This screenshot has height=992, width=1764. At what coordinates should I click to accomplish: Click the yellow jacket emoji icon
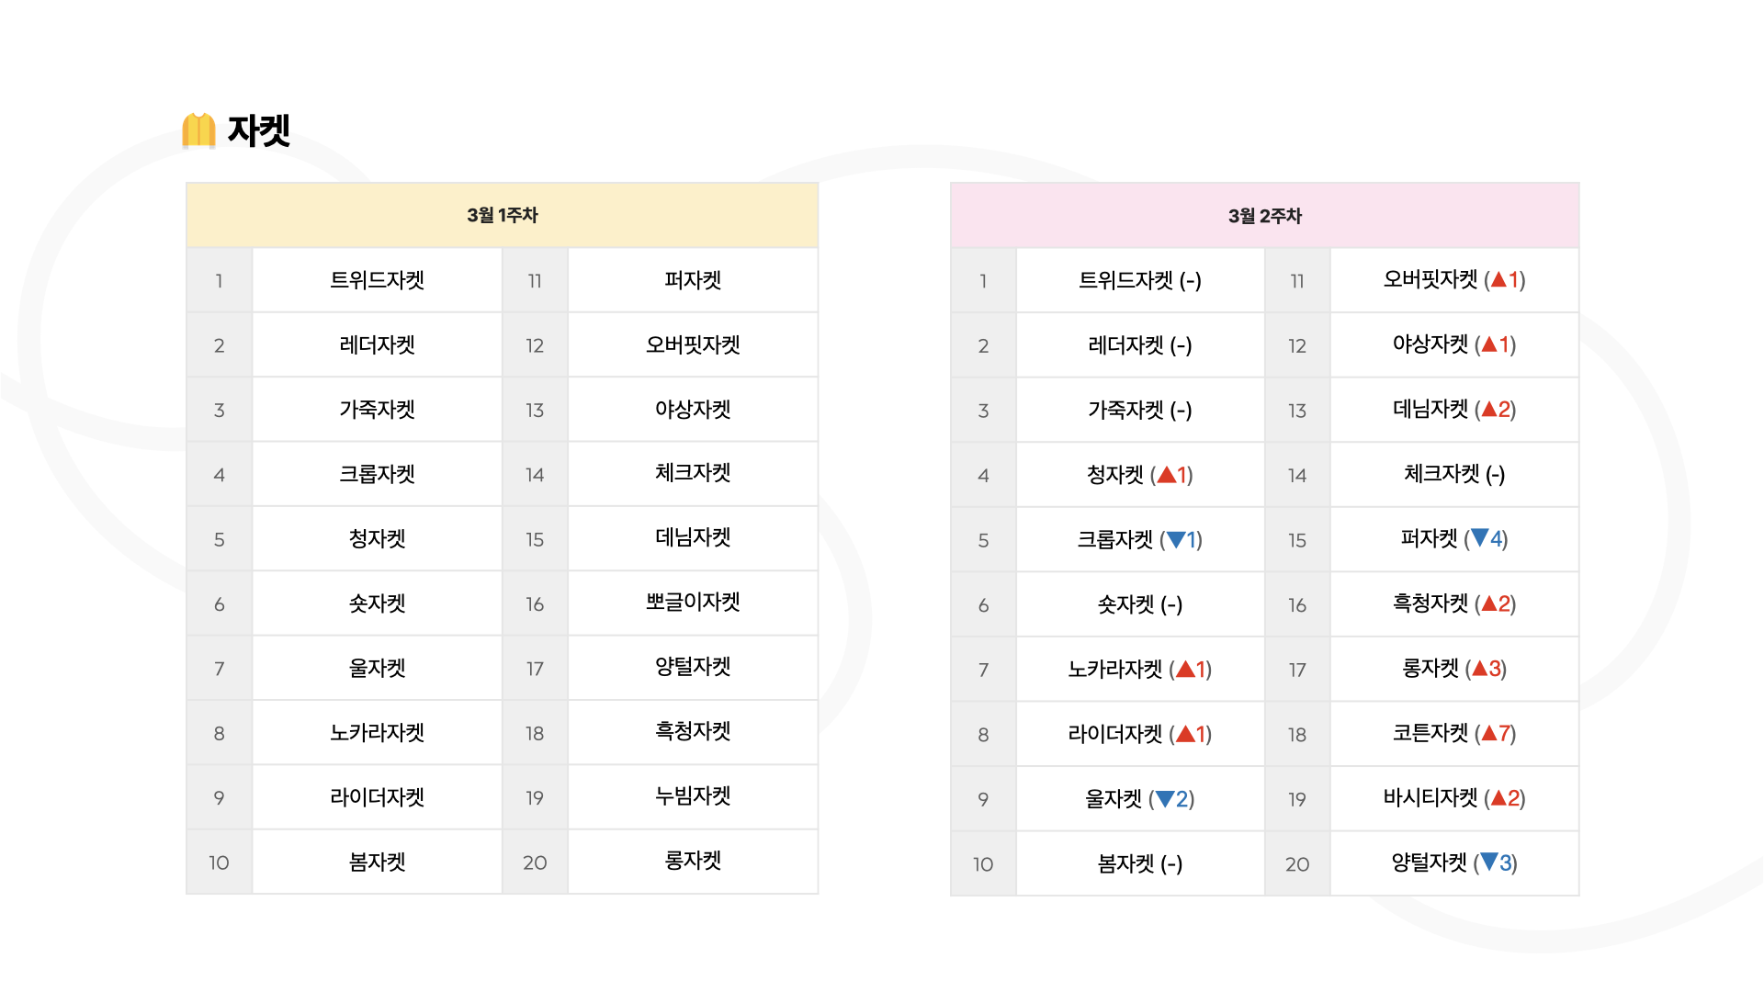198,130
